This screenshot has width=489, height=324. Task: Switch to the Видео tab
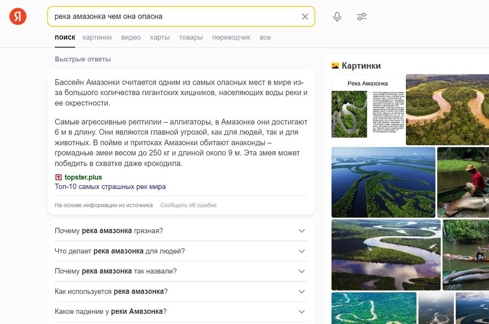130,37
